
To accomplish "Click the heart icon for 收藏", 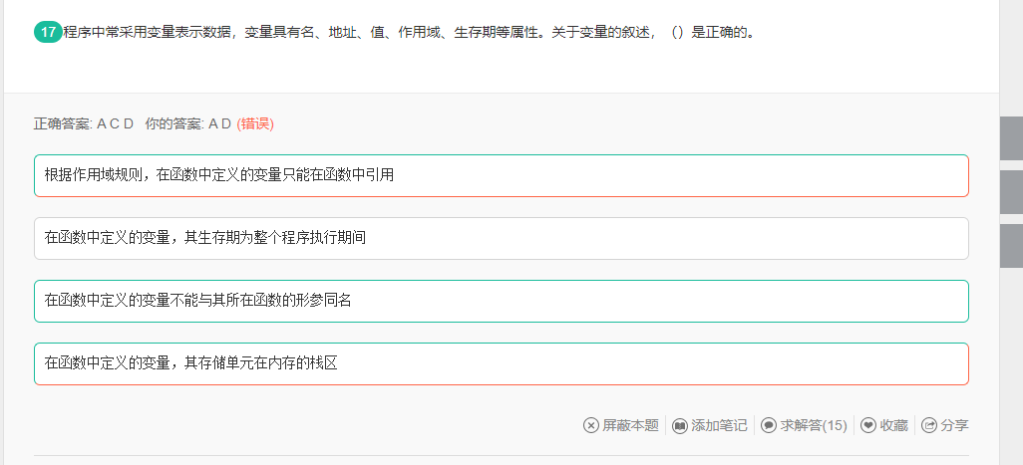I will coord(868,425).
